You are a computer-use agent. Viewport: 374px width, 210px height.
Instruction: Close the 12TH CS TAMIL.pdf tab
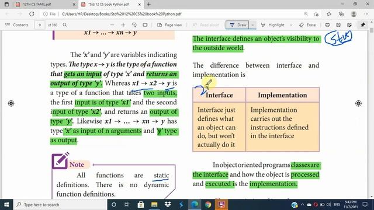tap(74, 4)
